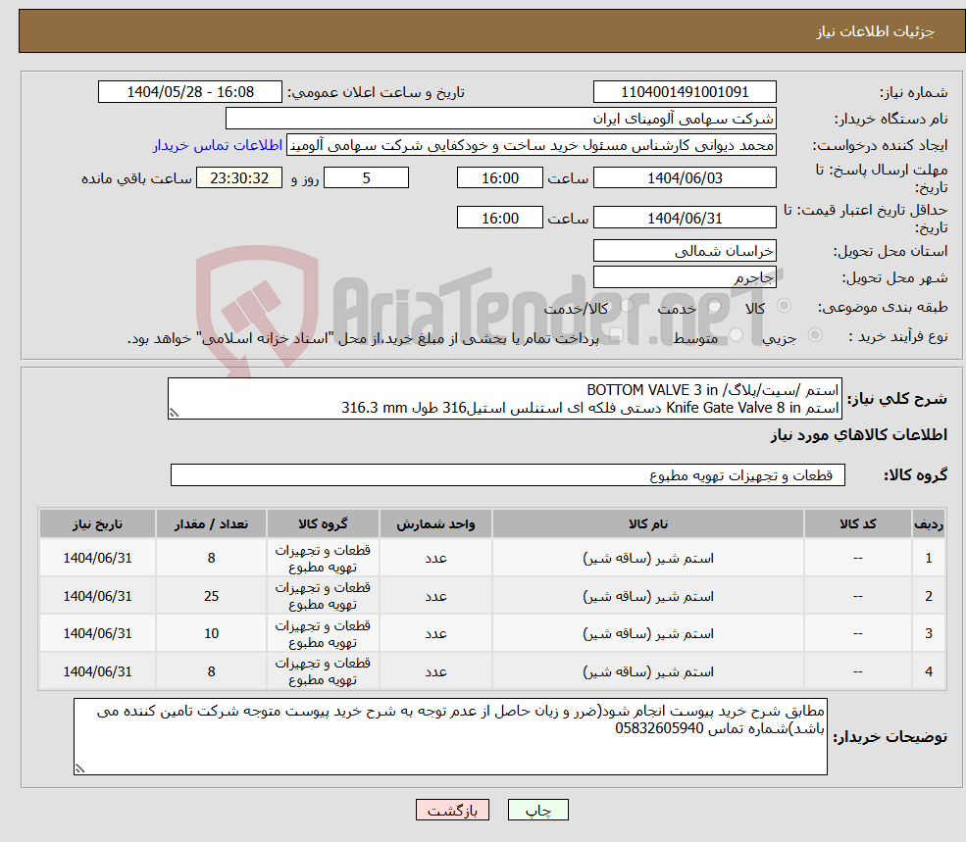Click the remaining days field showing 5
966x842 pixels.
click(366, 178)
